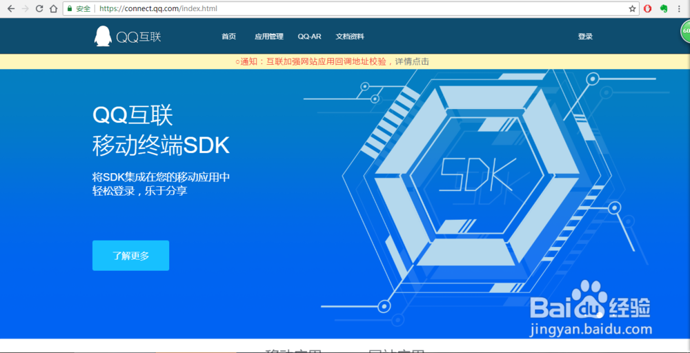Open Chrome three-dot menu
The height and width of the screenshot is (353, 690).
680,8
